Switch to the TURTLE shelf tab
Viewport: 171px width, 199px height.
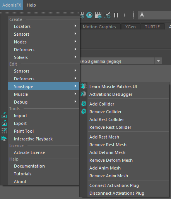click(152, 27)
